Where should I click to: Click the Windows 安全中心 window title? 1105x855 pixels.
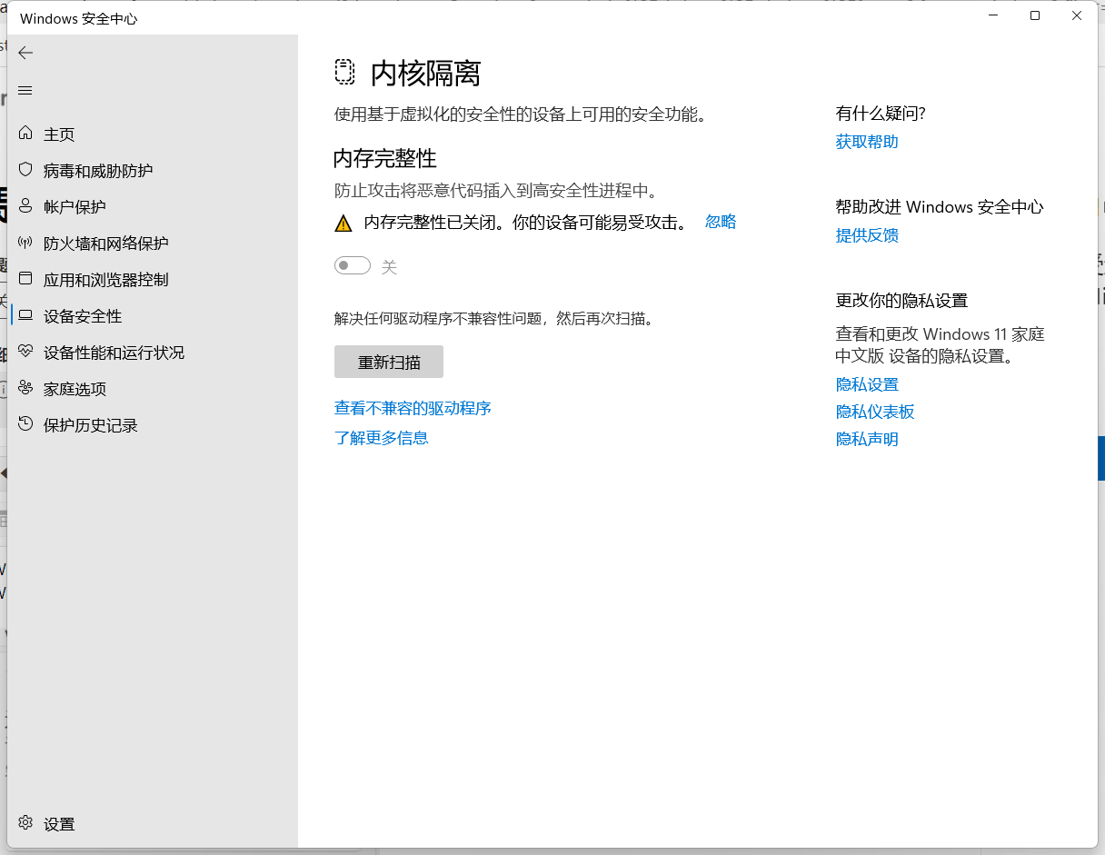point(79,18)
